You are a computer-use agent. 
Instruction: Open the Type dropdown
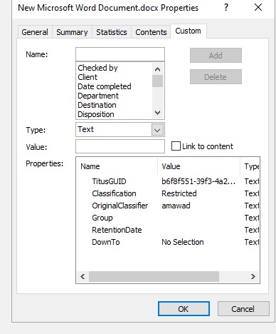click(157, 130)
